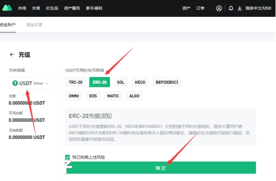Click the download app icon
The height and width of the screenshot is (181, 276).
tap(240, 8)
